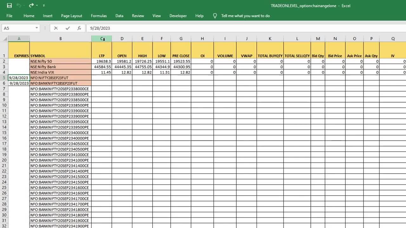The image size is (406, 228).
Task: Switch to the Insert ribbon tab
Action: (x=48, y=16)
